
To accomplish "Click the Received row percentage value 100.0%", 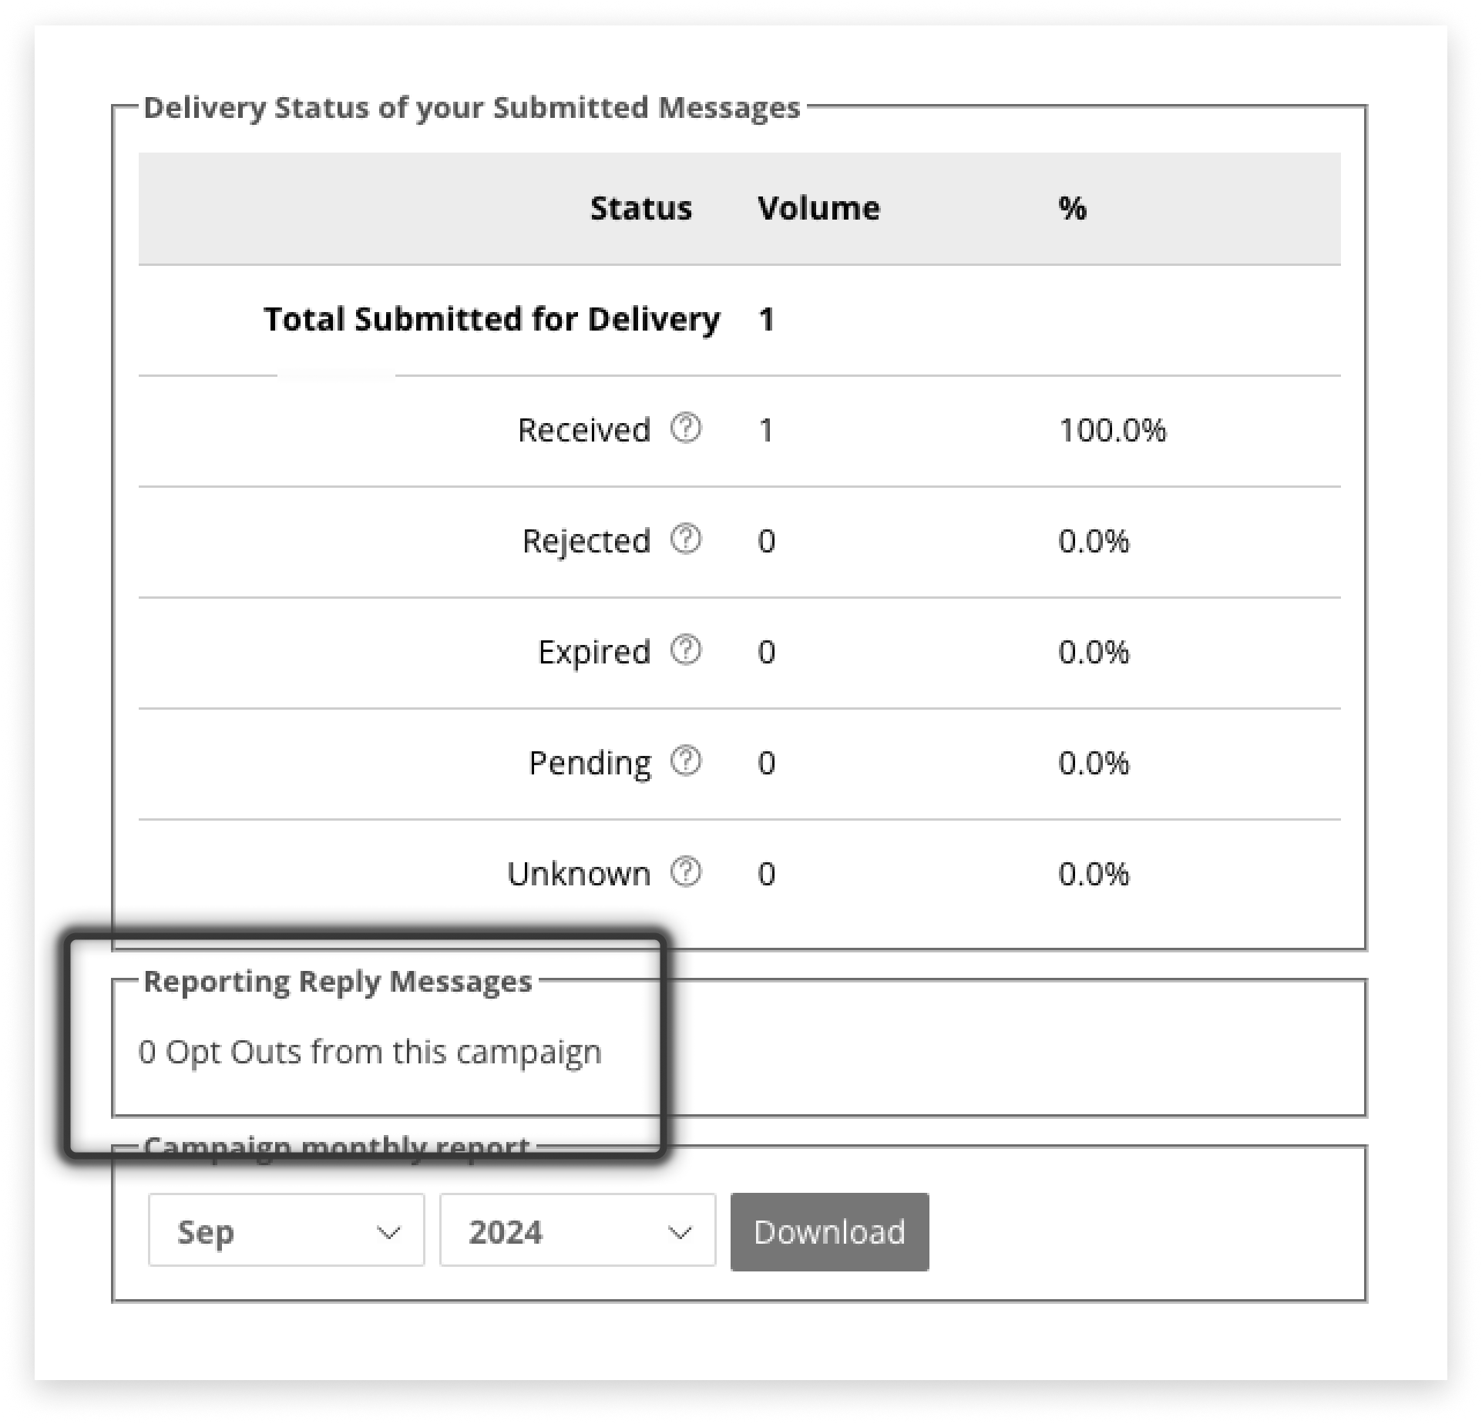I will (1112, 432).
